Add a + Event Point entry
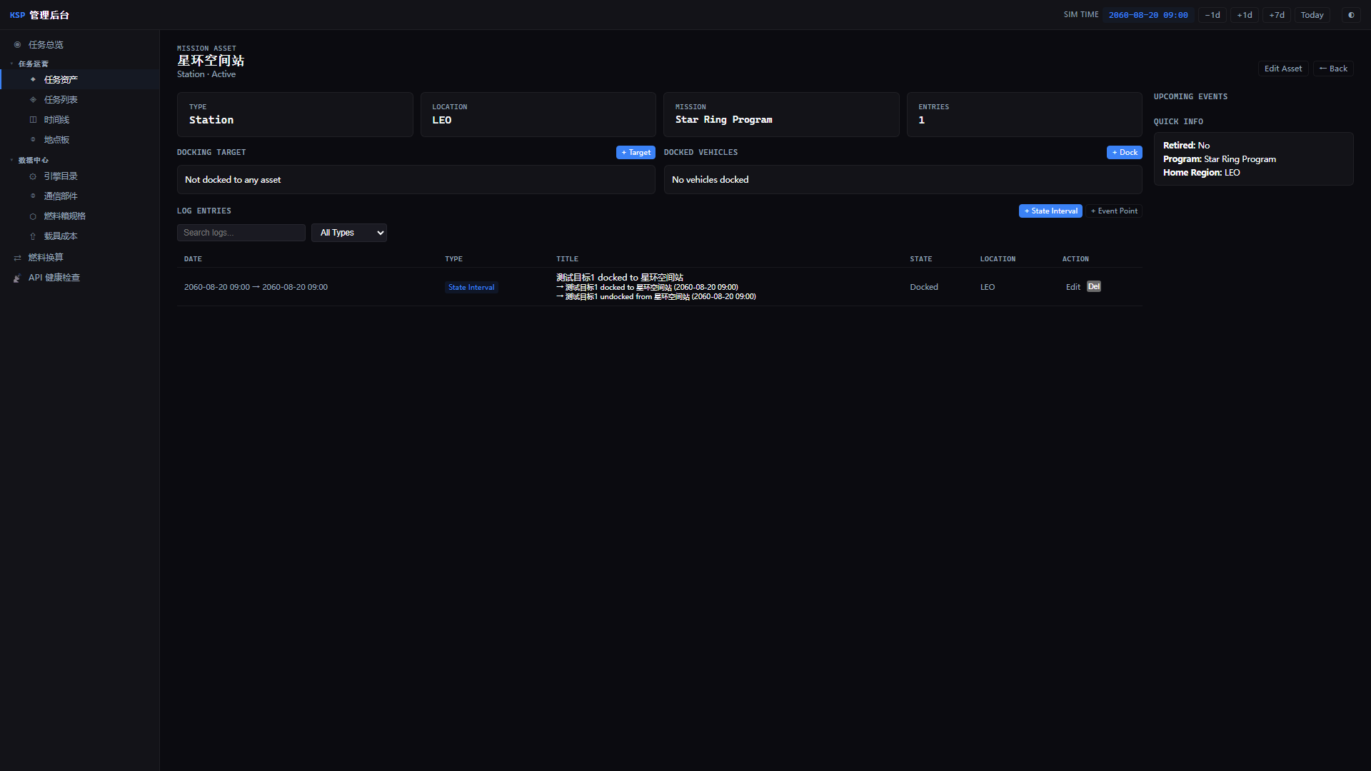 (1114, 211)
